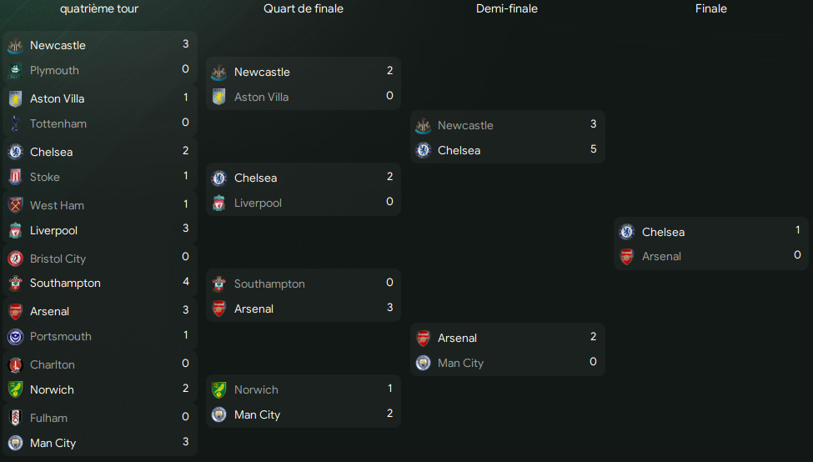The width and height of the screenshot is (813, 462).
Task: Click Fulham club badge
Action: click(15, 418)
